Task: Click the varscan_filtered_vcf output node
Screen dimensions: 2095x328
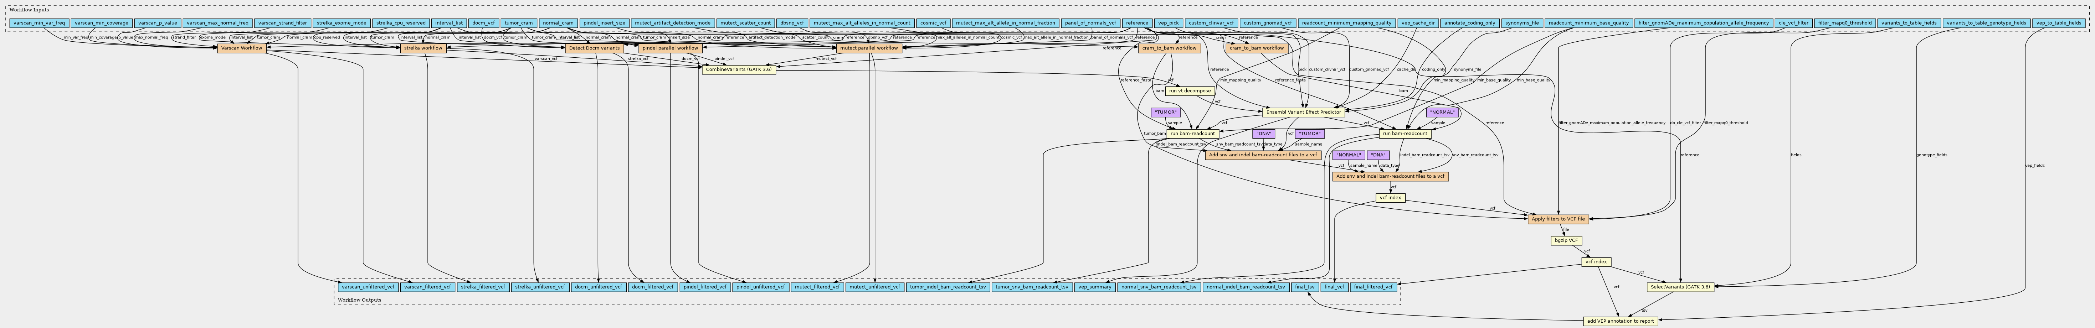Action: click(x=427, y=287)
